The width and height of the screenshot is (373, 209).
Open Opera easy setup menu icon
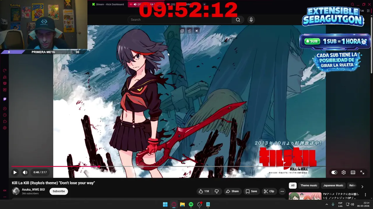368,11
